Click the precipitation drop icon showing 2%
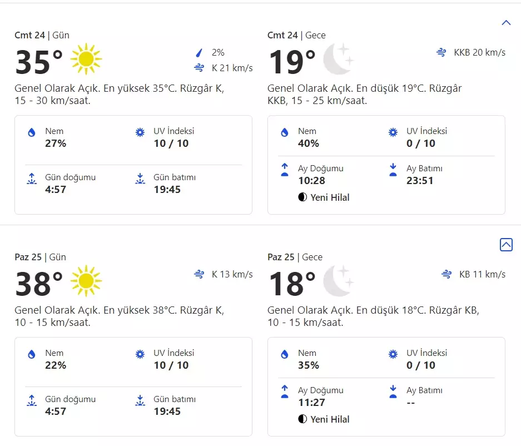 pyautogui.click(x=198, y=52)
